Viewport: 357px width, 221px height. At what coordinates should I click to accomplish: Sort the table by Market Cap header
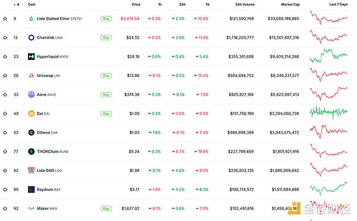[290, 4]
